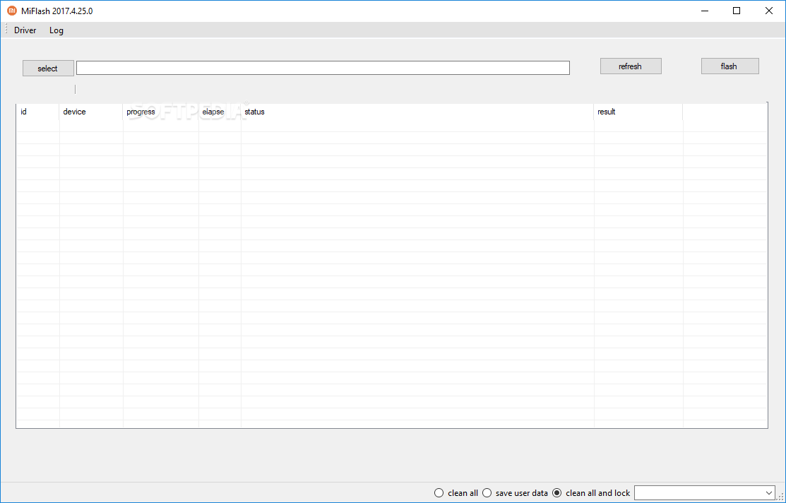Image resolution: width=786 pixels, height=503 pixels.
Task: Open the Driver menu
Action: (25, 30)
